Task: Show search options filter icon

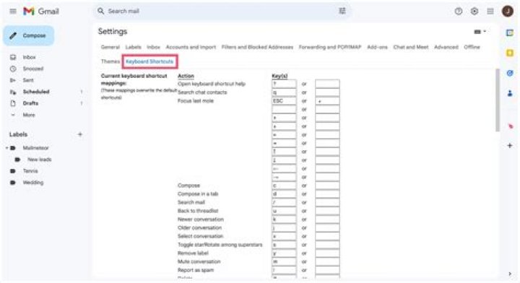Action: pyautogui.click(x=342, y=11)
